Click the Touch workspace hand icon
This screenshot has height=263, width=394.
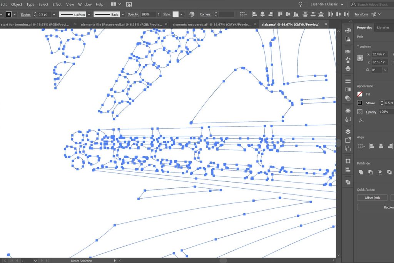click(129, 4)
